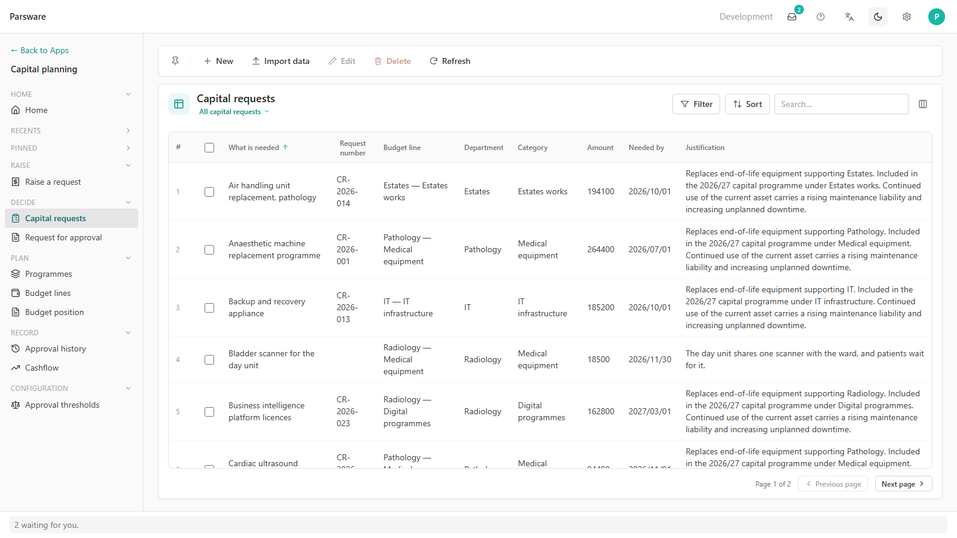
Task: Click the Next page button
Action: pyautogui.click(x=903, y=484)
